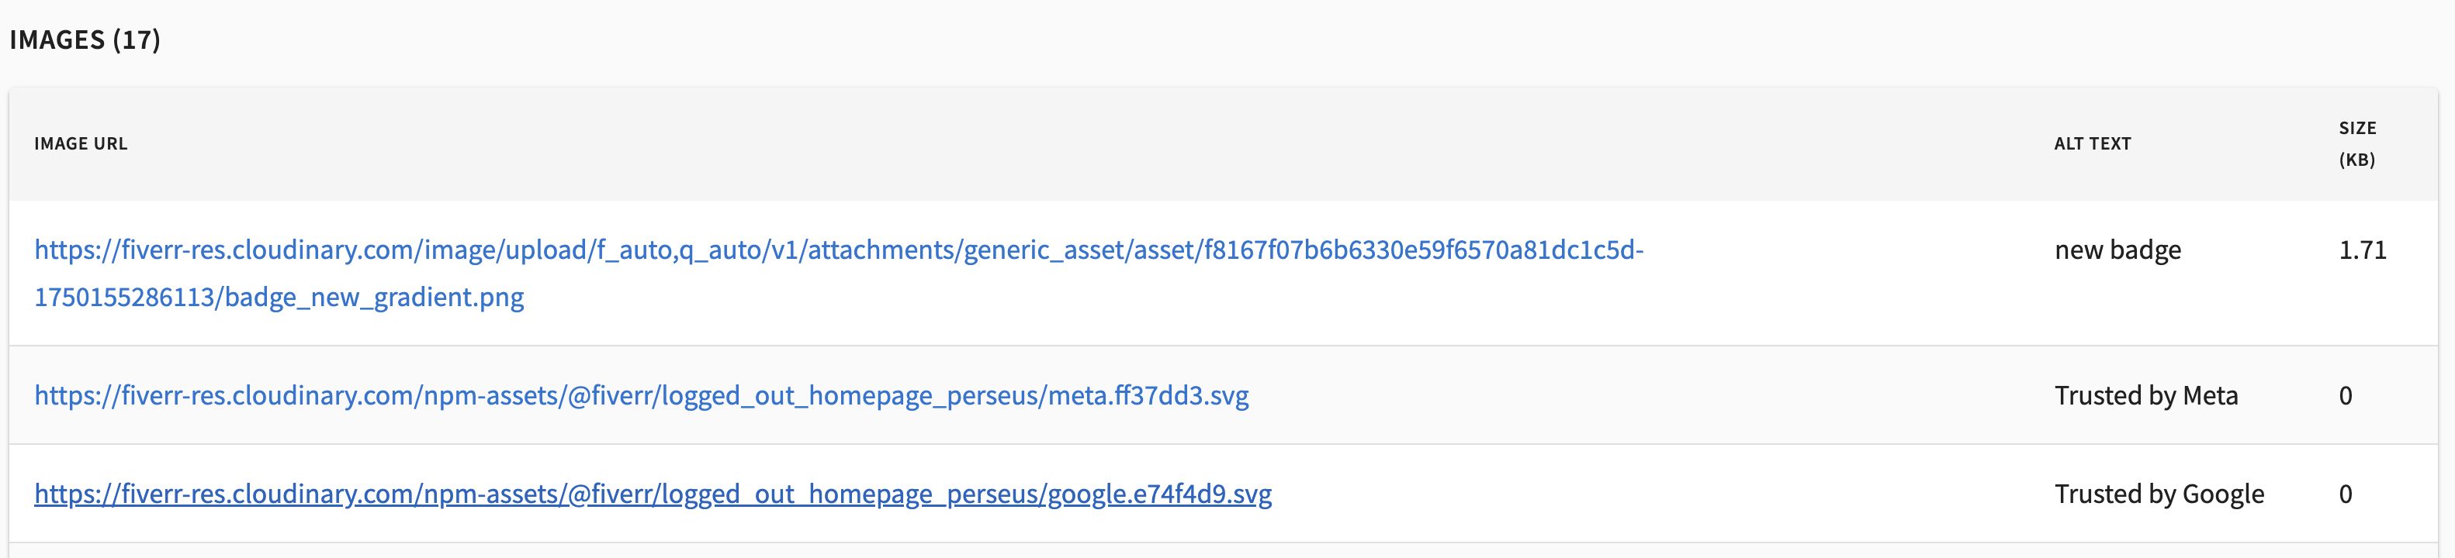The width and height of the screenshot is (2455, 558).
Task: Select the "new badge" alt text cell
Action: point(2117,250)
